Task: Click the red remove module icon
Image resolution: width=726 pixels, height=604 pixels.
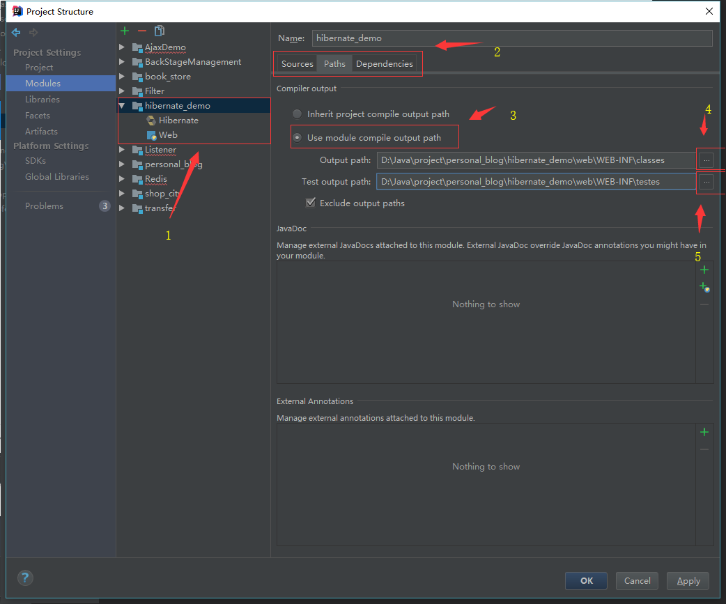Action: pyautogui.click(x=142, y=31)
